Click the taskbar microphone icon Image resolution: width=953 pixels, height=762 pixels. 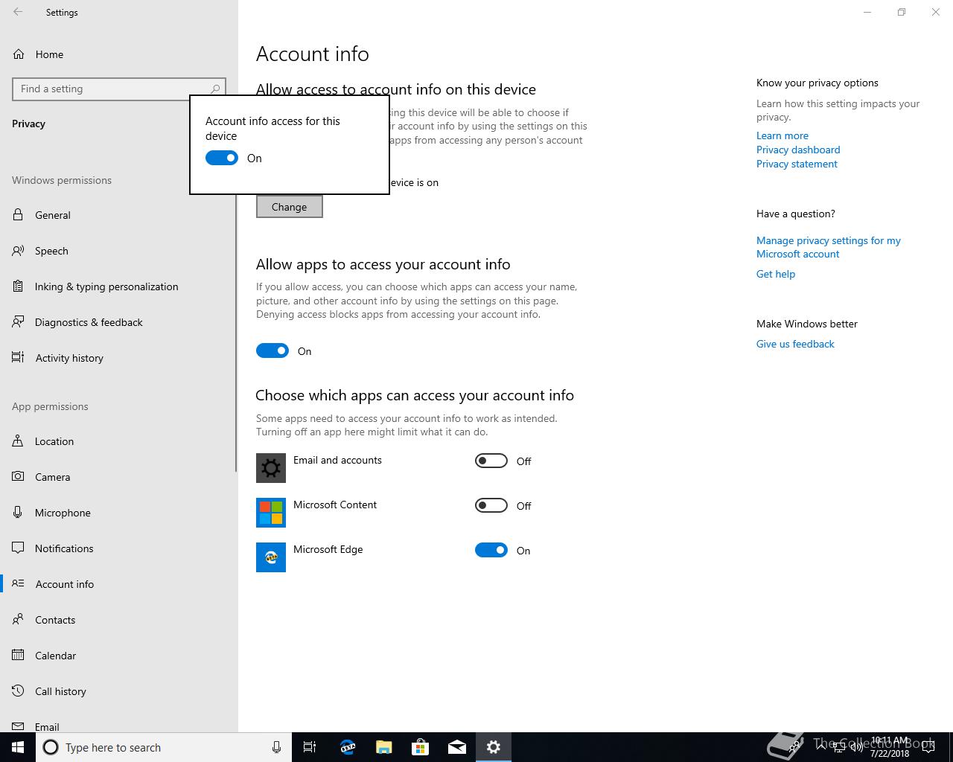(x=276, y=747)
